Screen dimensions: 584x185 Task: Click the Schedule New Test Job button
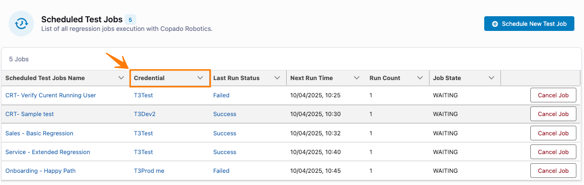point(529,23)
